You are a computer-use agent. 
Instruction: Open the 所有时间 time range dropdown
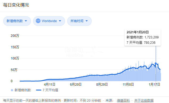[x=79, y=21]
